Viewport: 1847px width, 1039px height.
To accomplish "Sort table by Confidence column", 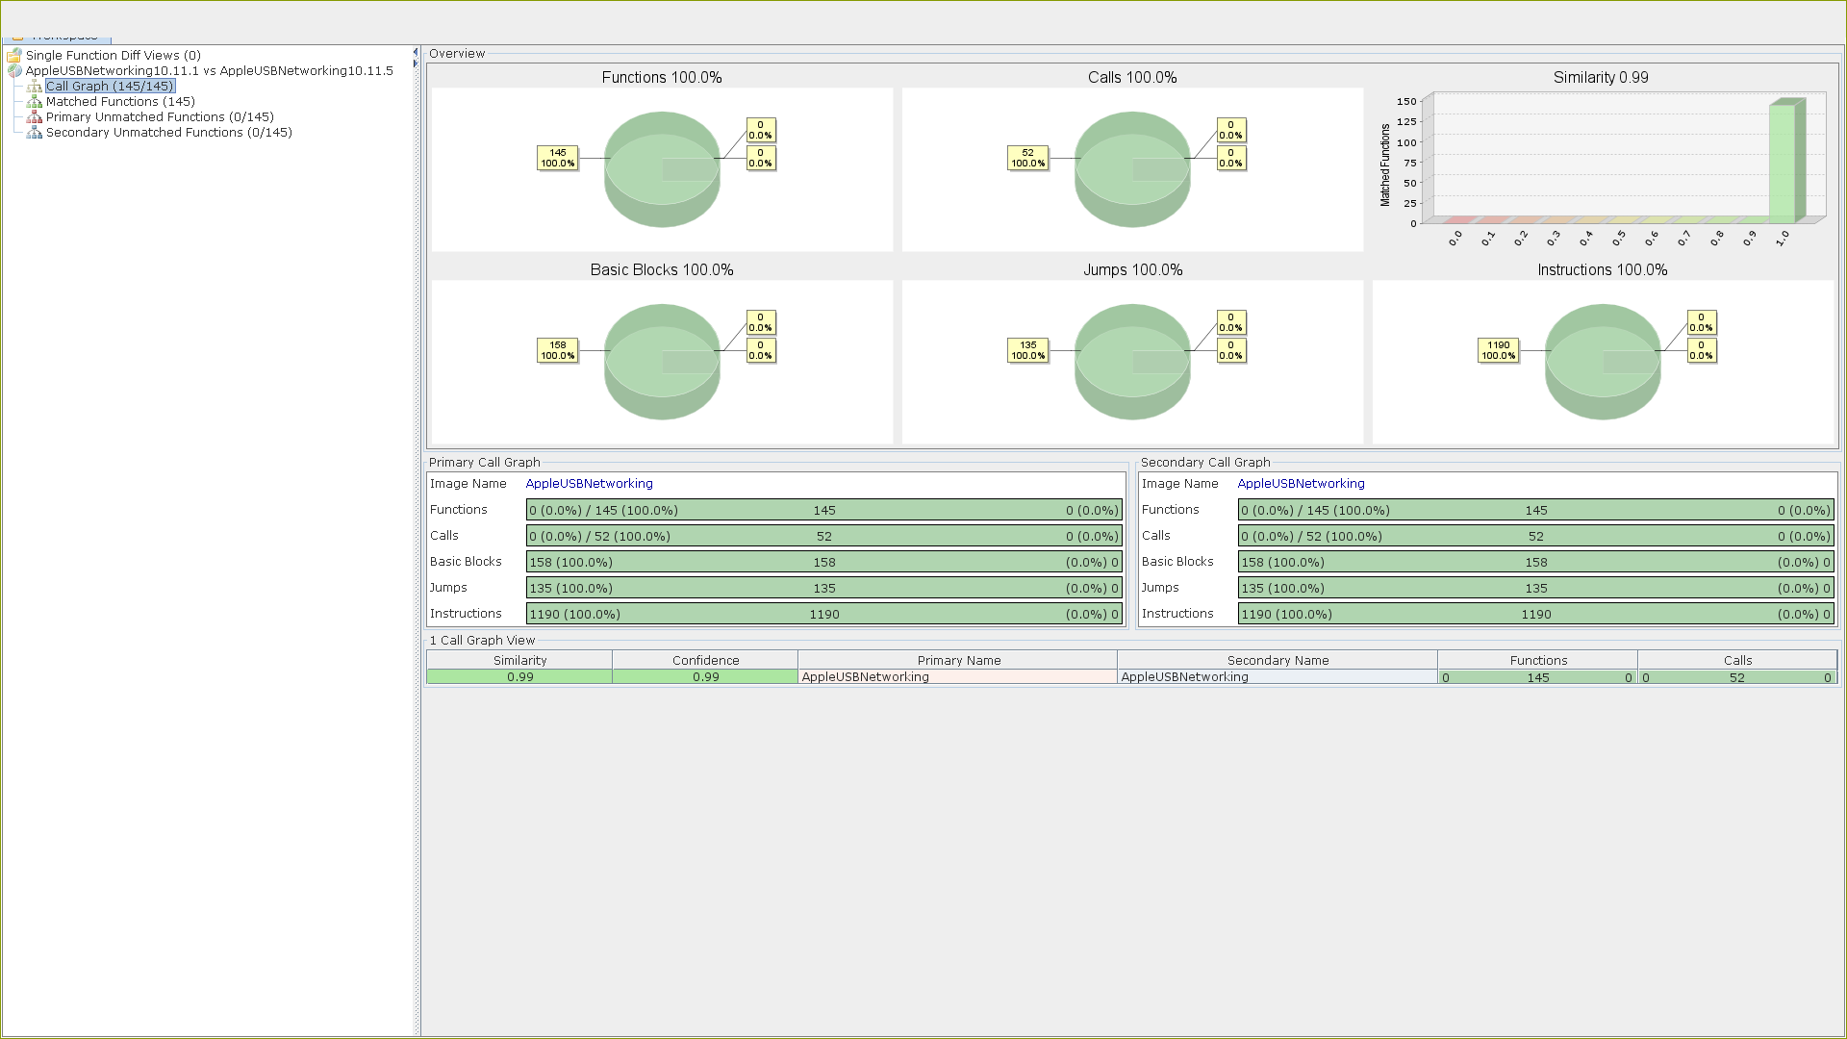I will 705,660.
